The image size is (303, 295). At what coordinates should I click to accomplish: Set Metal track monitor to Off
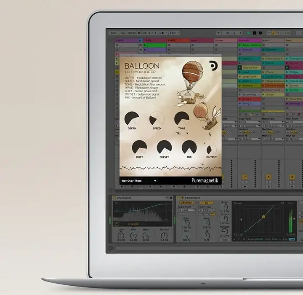tap(277, 132)
